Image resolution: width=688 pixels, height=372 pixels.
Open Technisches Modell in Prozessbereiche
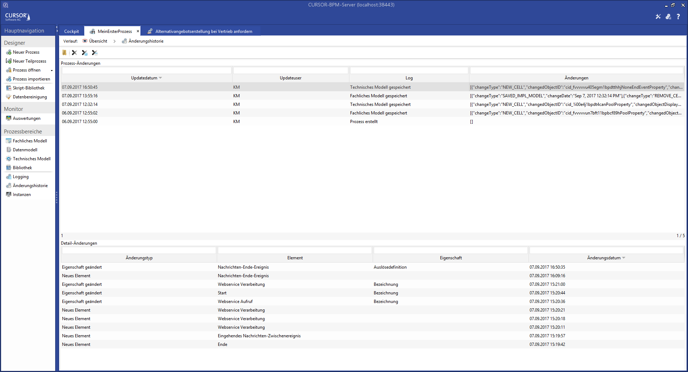(x=32, y=159)
